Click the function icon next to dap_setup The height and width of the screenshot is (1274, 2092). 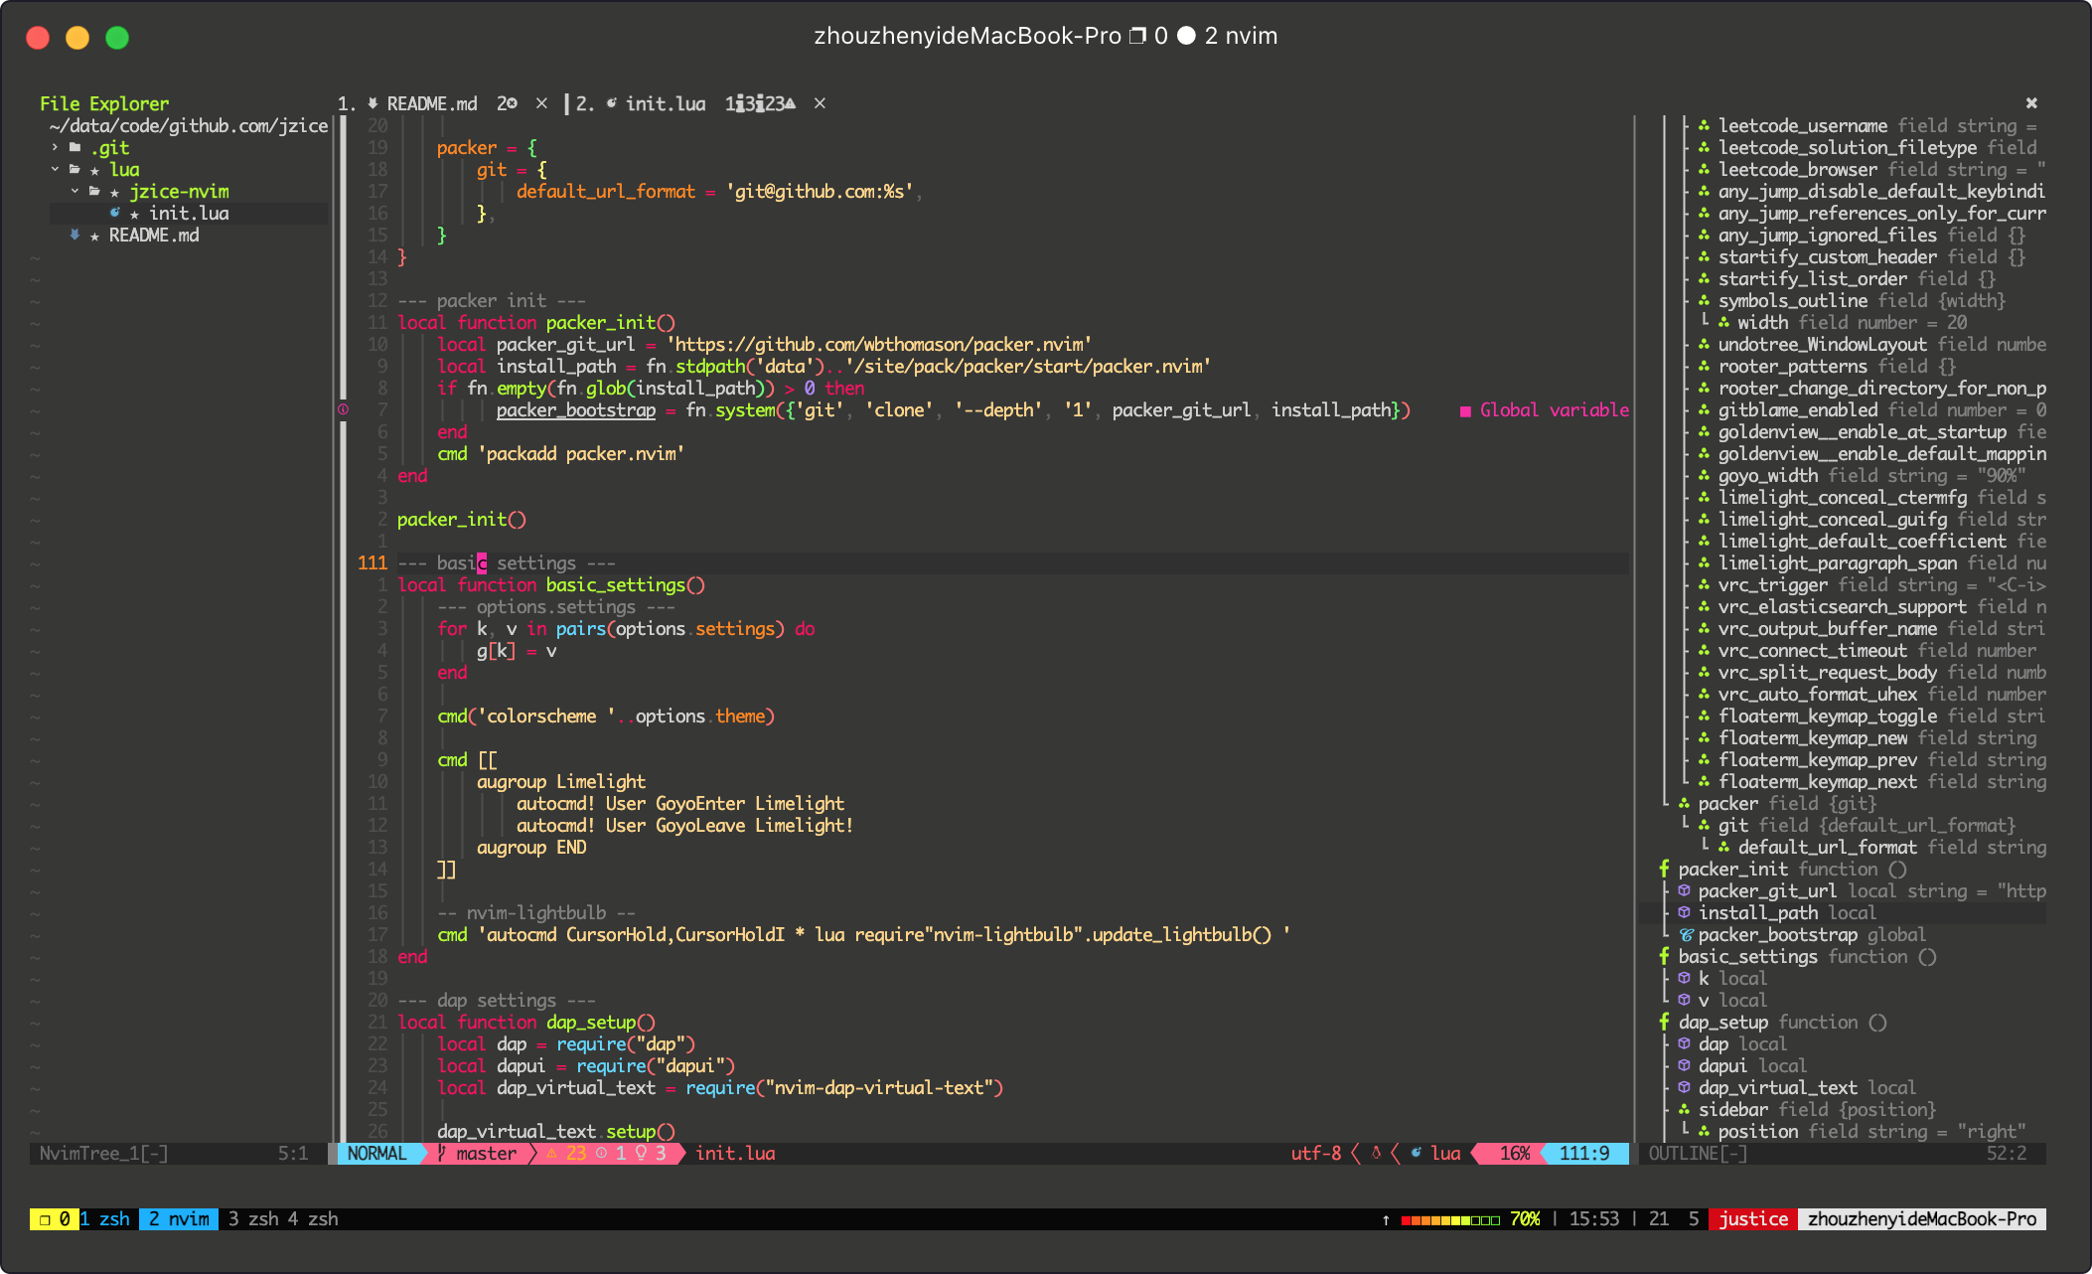pos(1664,1023)
